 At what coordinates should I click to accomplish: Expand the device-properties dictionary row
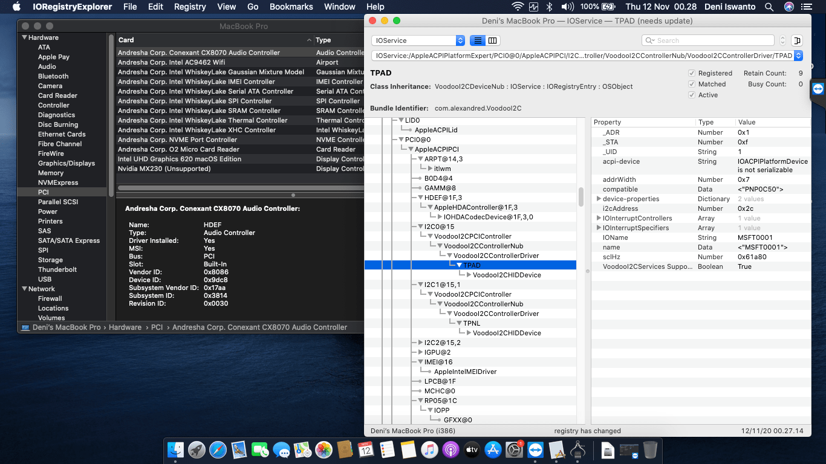click(599, 199)
